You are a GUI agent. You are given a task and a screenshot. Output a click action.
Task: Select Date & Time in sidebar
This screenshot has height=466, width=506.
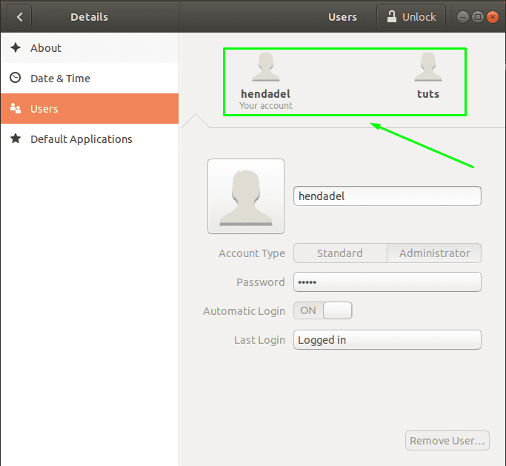click(x=90, y=79)
